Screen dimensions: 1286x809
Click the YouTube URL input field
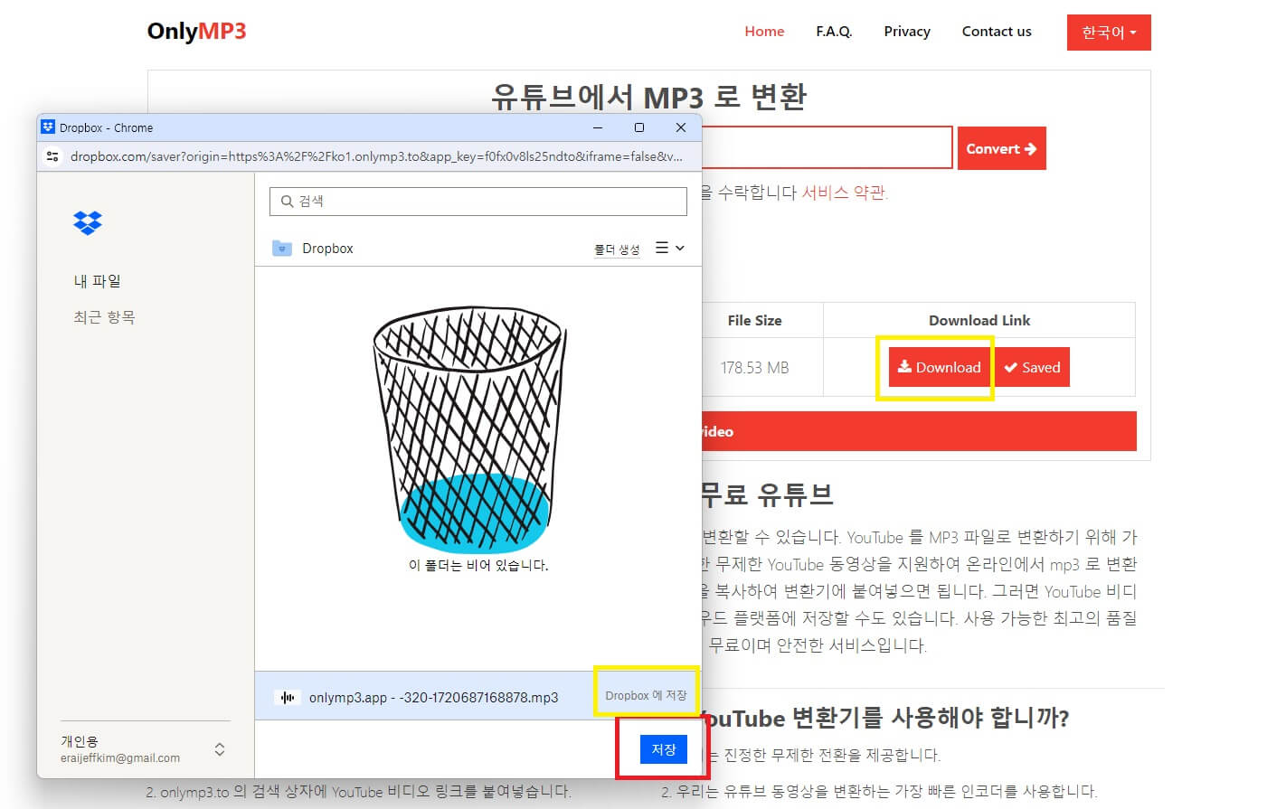(x=827, y=147)
